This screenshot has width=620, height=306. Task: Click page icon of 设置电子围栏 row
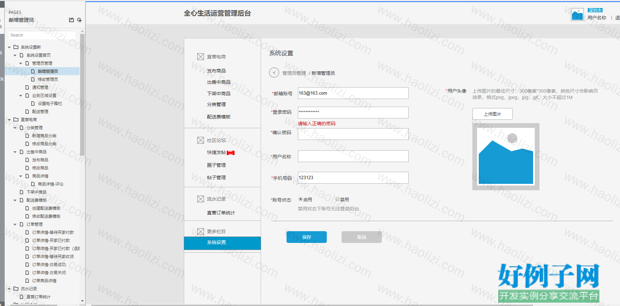[x=33, y=103]
